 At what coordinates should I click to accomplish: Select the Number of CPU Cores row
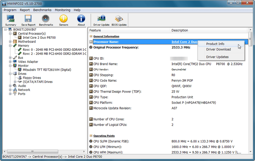pos(169,119)
